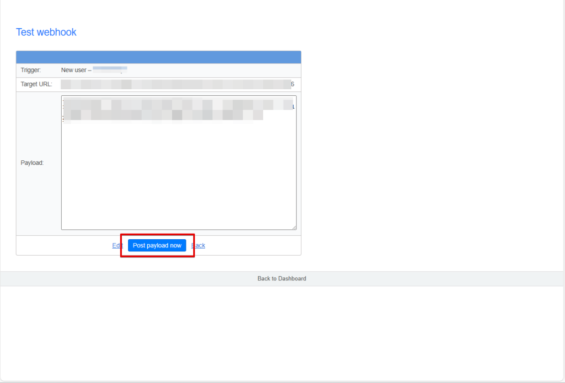Click the blurred name after New user
Screen dimensions: 565x383
[110, 70]
